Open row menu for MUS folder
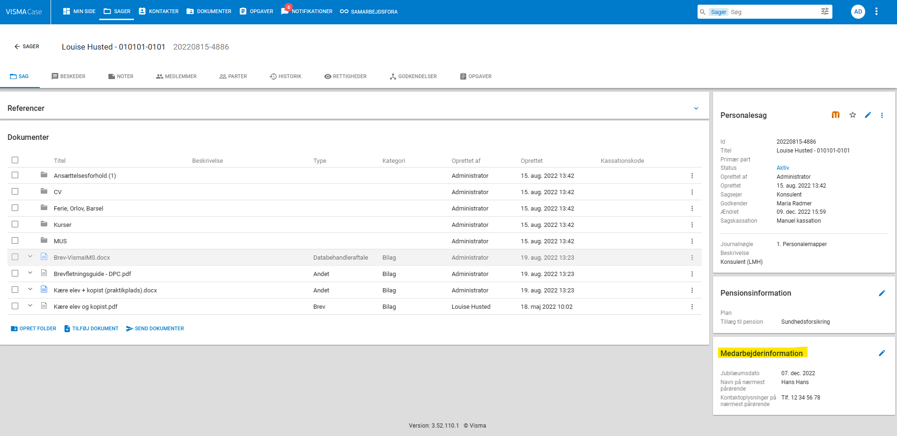The image size is (897, 436). 692,241
